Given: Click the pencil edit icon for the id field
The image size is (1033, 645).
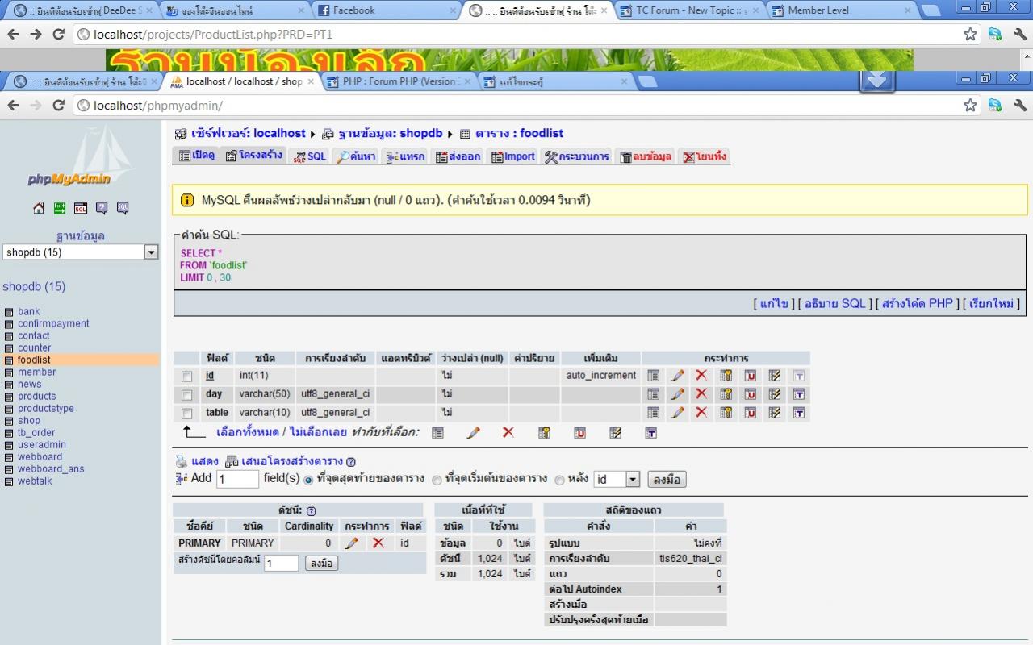Looking at the screenshot, I should [x=678, y=376].
